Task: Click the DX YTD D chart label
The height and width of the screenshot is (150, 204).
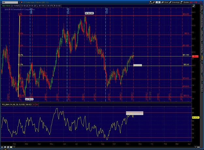Action: [6, 6]
